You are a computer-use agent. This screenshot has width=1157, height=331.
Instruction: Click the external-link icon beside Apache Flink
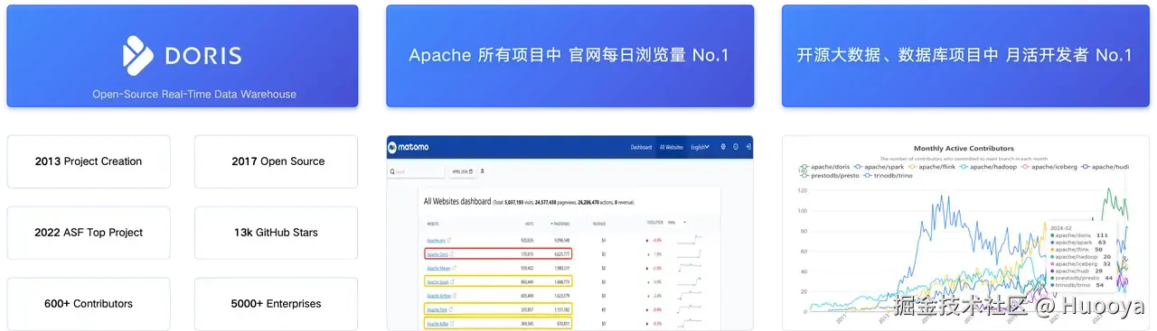point(450,308)
